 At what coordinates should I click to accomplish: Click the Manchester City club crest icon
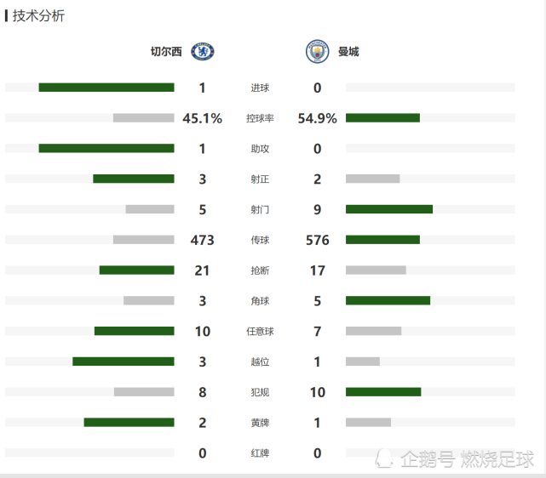click(x=317, y=52)
